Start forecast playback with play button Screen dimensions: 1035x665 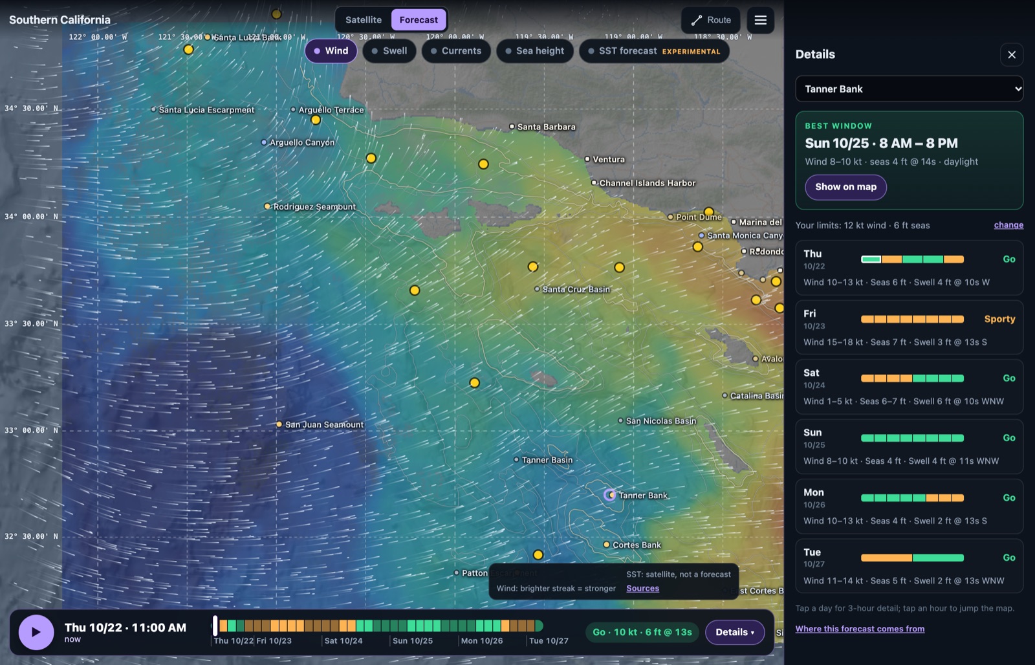tap(36, 632)
